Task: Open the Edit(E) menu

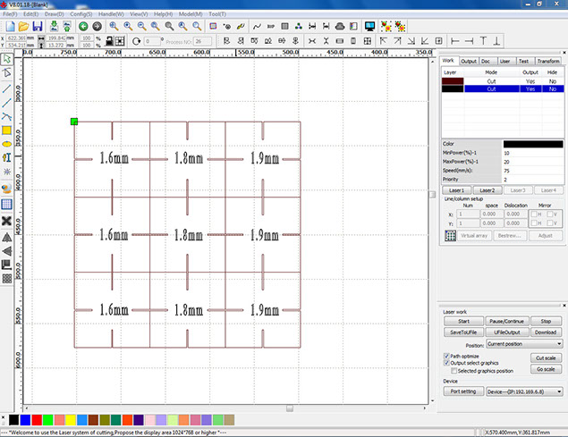Action: 30,14
